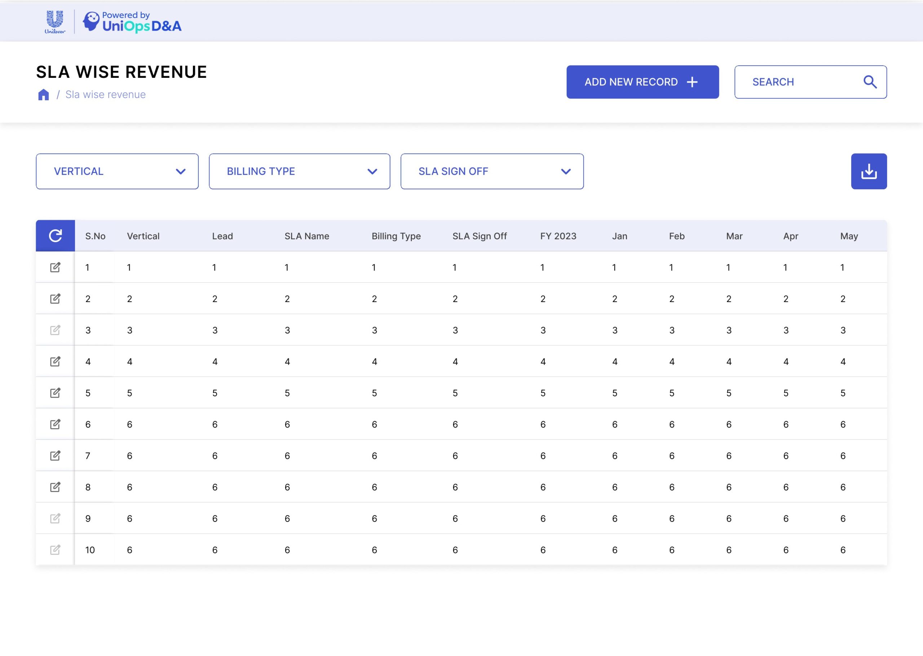This screenshot has width=923, height=656.
Task: Click the Sla wise revenue breadcrumb link
Action: point(105,94)
